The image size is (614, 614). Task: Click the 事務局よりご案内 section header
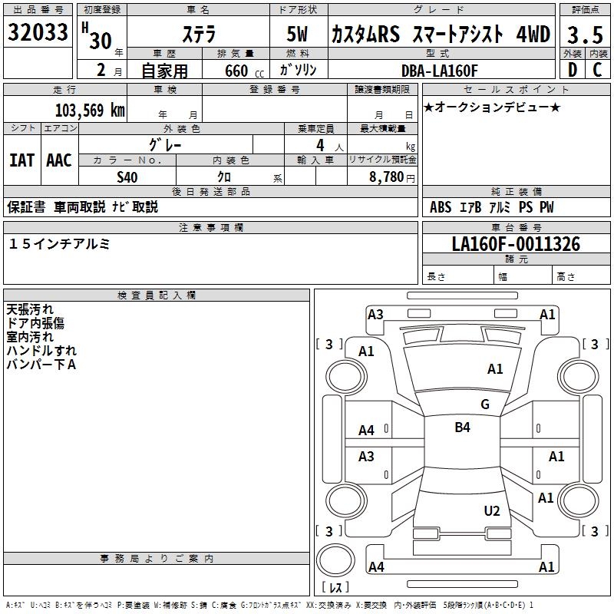(x=157, y=559)
